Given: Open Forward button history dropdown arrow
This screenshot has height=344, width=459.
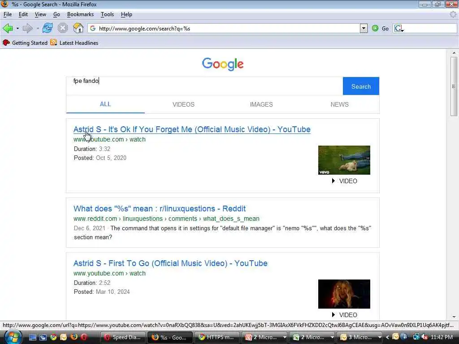Looking at the screenshot, I should click(x=38, y=28).
